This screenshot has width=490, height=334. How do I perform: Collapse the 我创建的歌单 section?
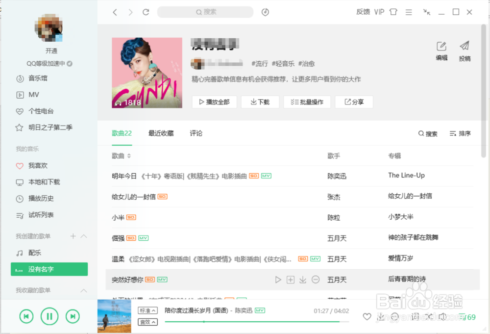pos(83,236)
